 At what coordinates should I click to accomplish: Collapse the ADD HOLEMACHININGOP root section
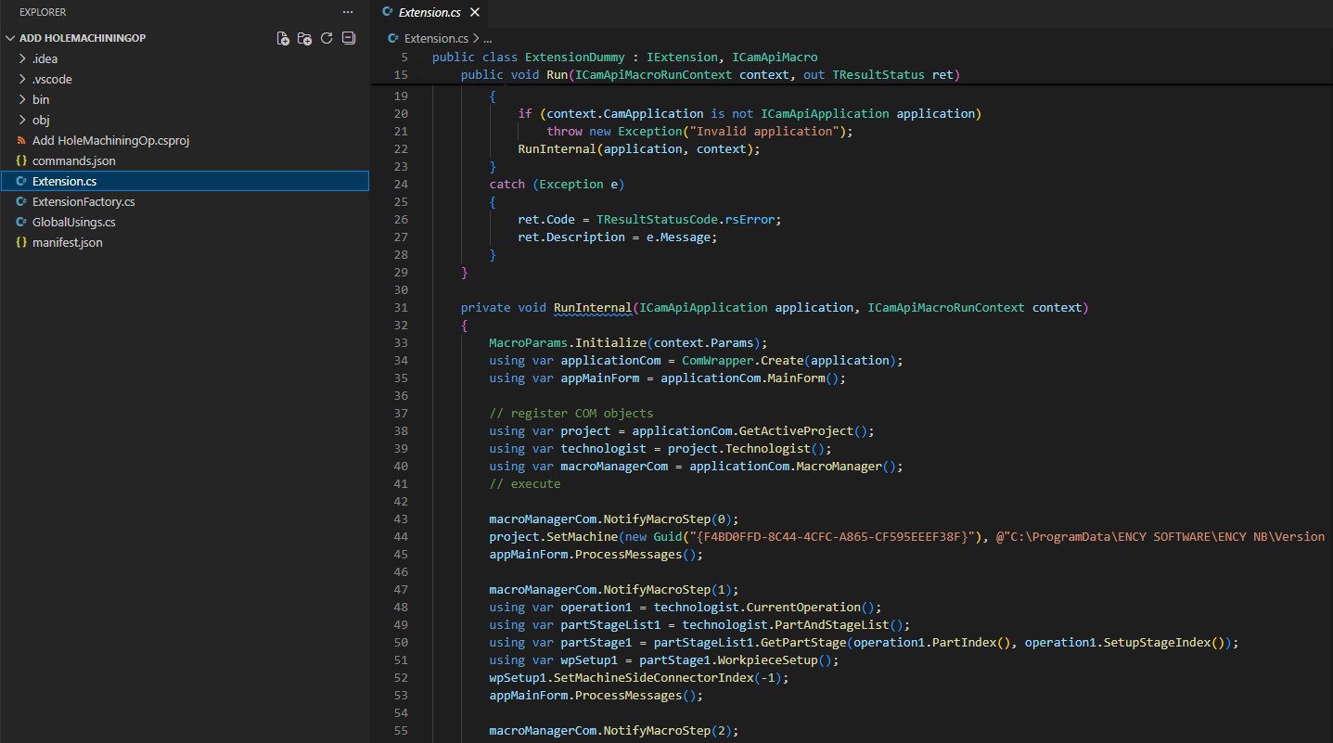click(11, 38)
